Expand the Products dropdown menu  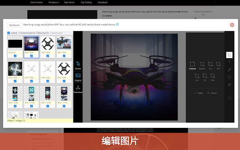pos(54,2)
